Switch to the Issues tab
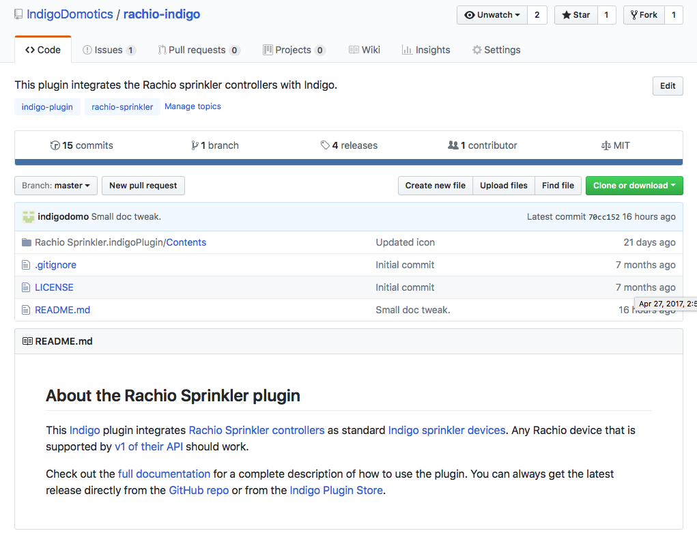Viewport: 697px width, 546px height. pos(109,51)
